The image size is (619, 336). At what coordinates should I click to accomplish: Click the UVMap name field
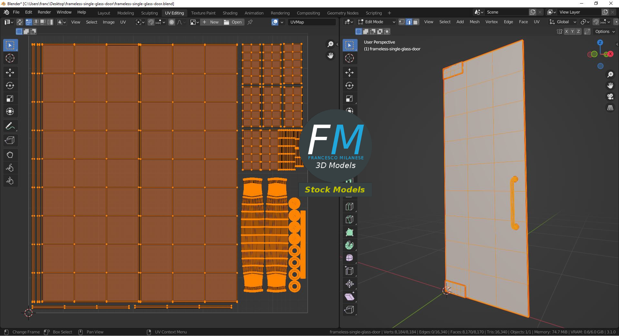(311, 22)
